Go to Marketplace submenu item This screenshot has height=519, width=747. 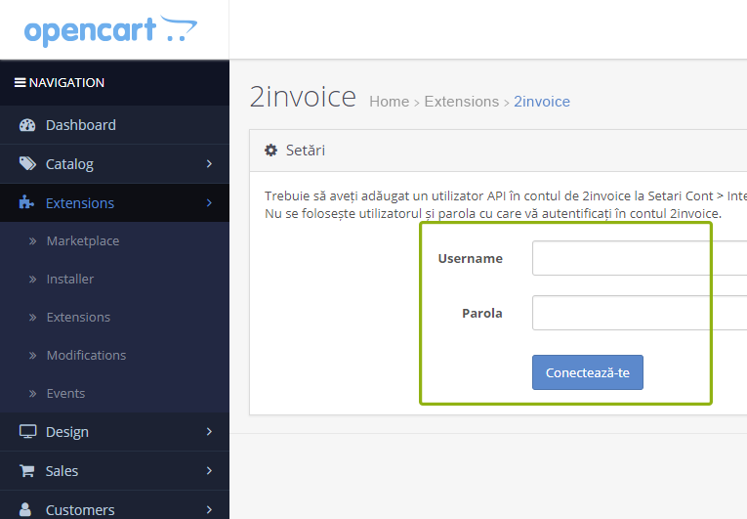(x=114, y=240)
